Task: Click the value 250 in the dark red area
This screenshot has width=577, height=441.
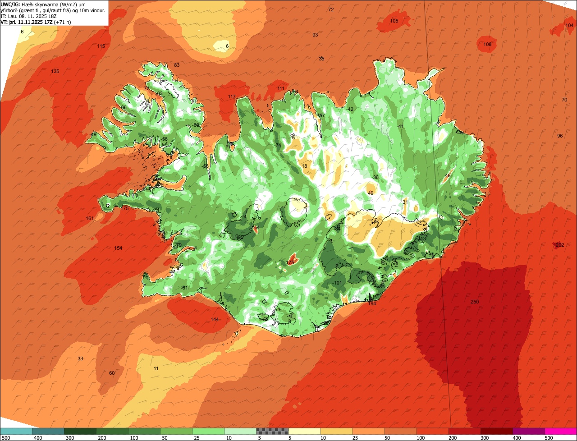Action: (x=474, y=302)
